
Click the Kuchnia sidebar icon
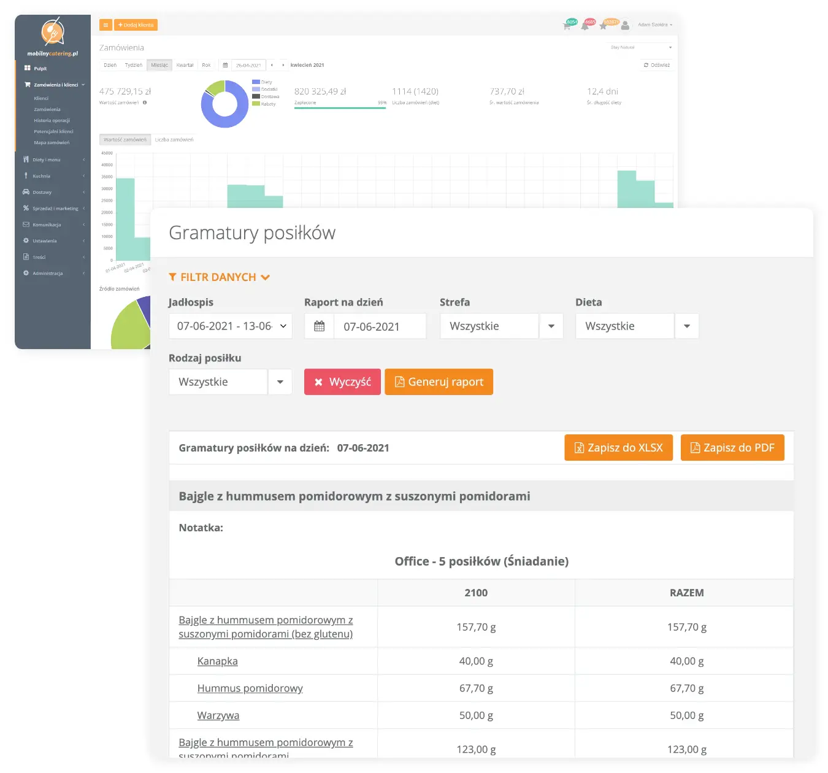click(x=26, y=175)
